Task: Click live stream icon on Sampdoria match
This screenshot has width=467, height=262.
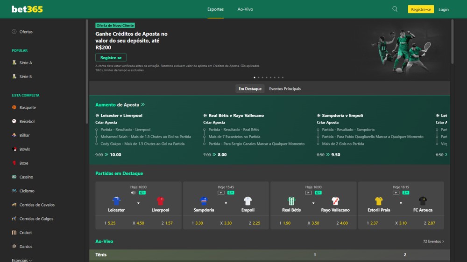Action: click(x=221, y=193)
